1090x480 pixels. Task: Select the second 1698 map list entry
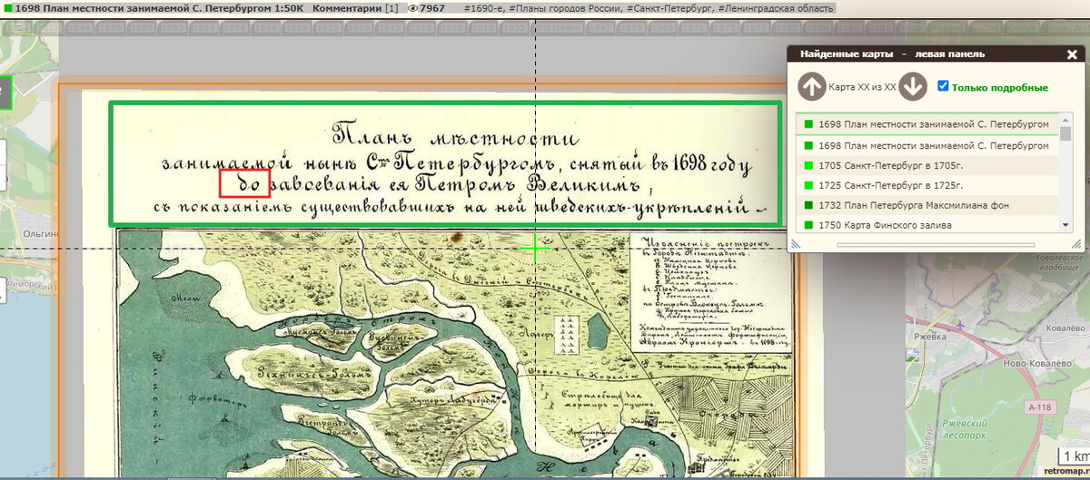point(927,145)
